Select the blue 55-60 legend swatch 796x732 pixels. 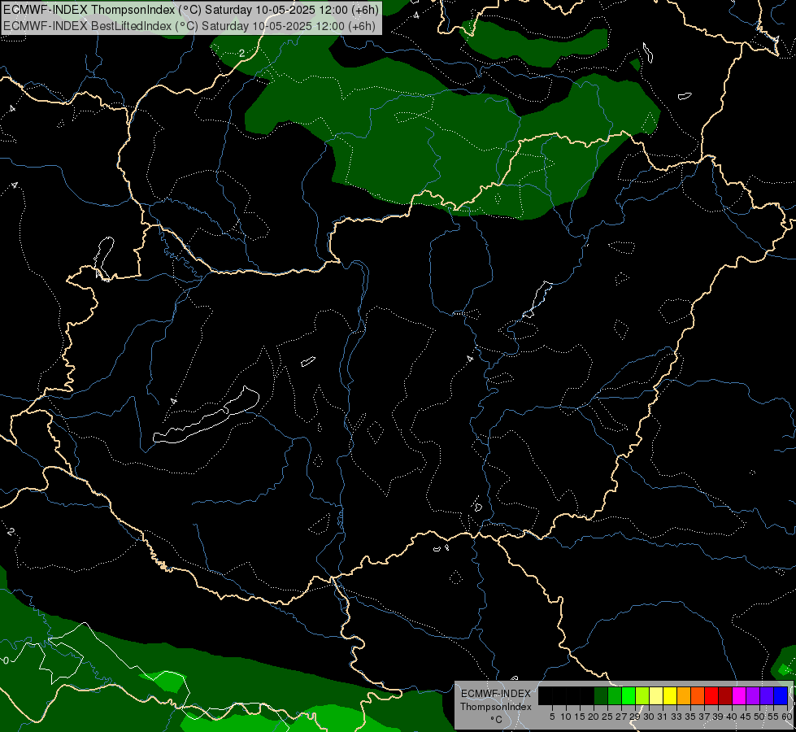tap(781, 695)
